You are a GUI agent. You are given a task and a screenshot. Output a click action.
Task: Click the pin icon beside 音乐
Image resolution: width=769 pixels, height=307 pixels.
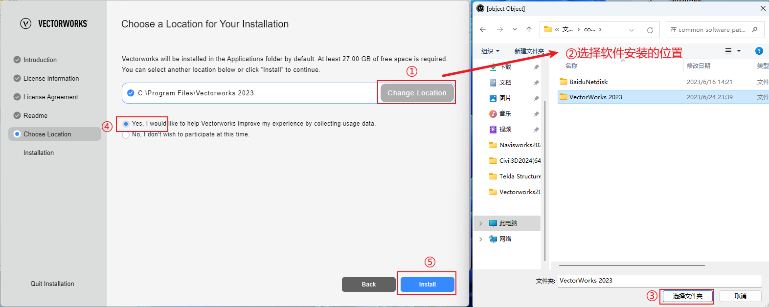click(537, 114)
